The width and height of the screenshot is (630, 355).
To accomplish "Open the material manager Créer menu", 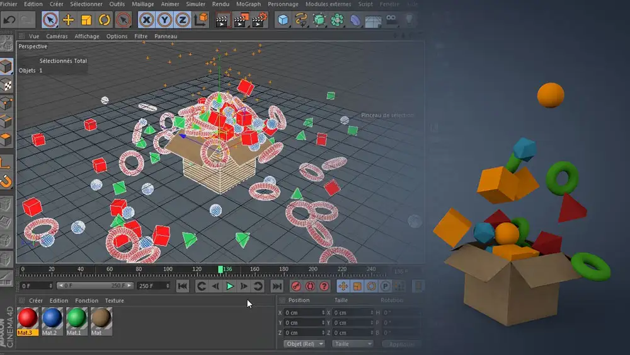I will [x=36, y=301].
